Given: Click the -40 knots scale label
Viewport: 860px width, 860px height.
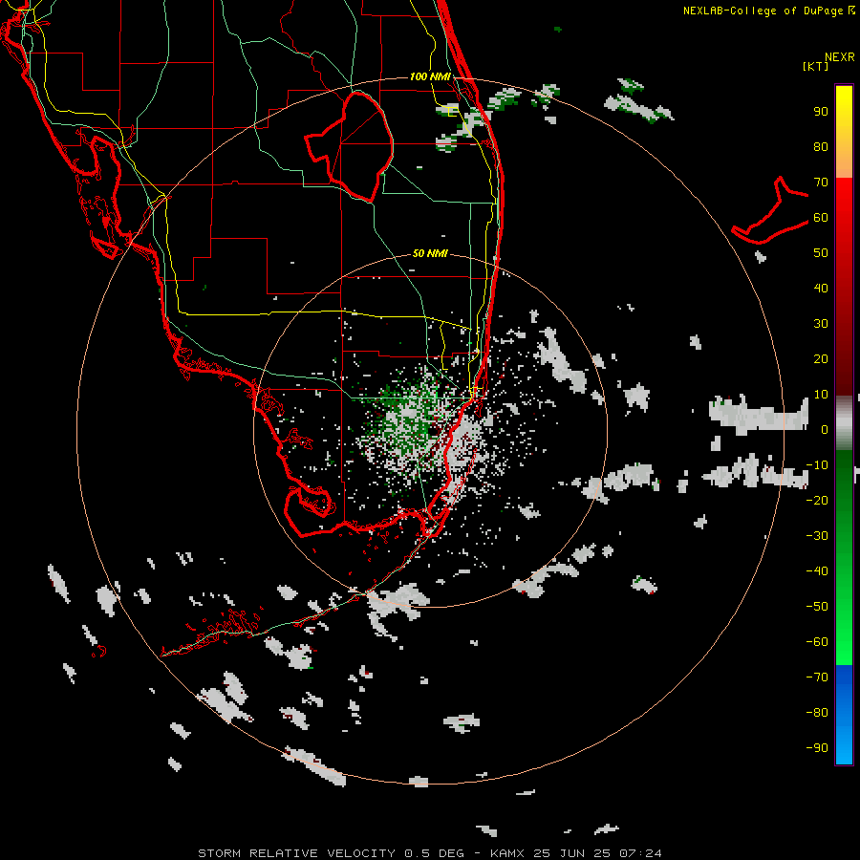Looking at the screenshot, I should point(817,571).
